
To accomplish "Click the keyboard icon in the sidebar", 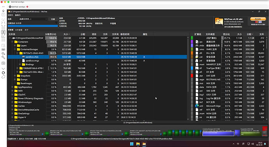I will coord(3,49).
